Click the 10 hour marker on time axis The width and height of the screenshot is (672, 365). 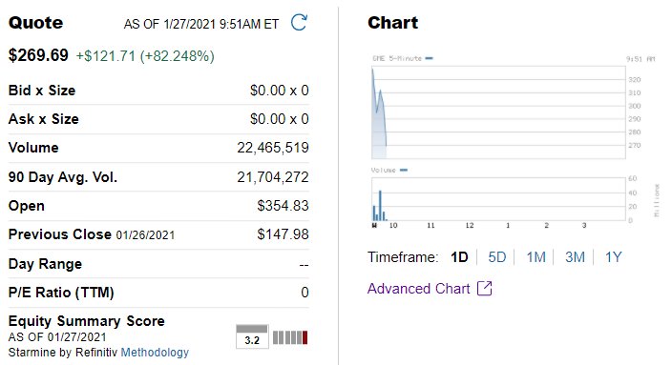tap(393, 226)
